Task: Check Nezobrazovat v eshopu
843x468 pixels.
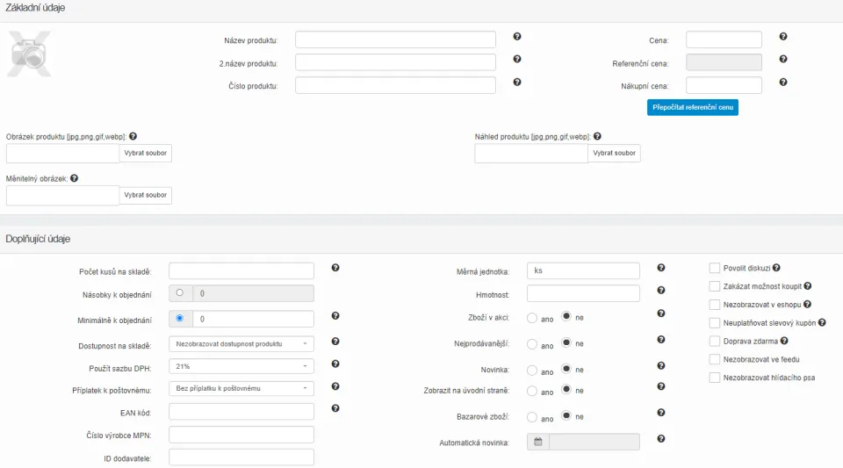Action: coord(715,305)
